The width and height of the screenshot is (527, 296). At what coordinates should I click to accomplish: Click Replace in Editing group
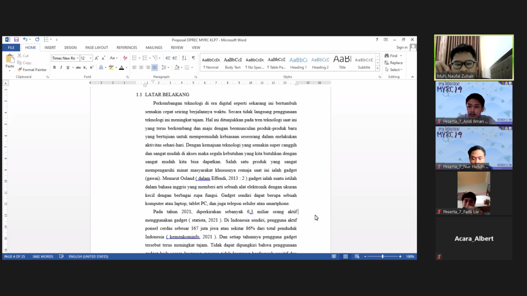394,63
